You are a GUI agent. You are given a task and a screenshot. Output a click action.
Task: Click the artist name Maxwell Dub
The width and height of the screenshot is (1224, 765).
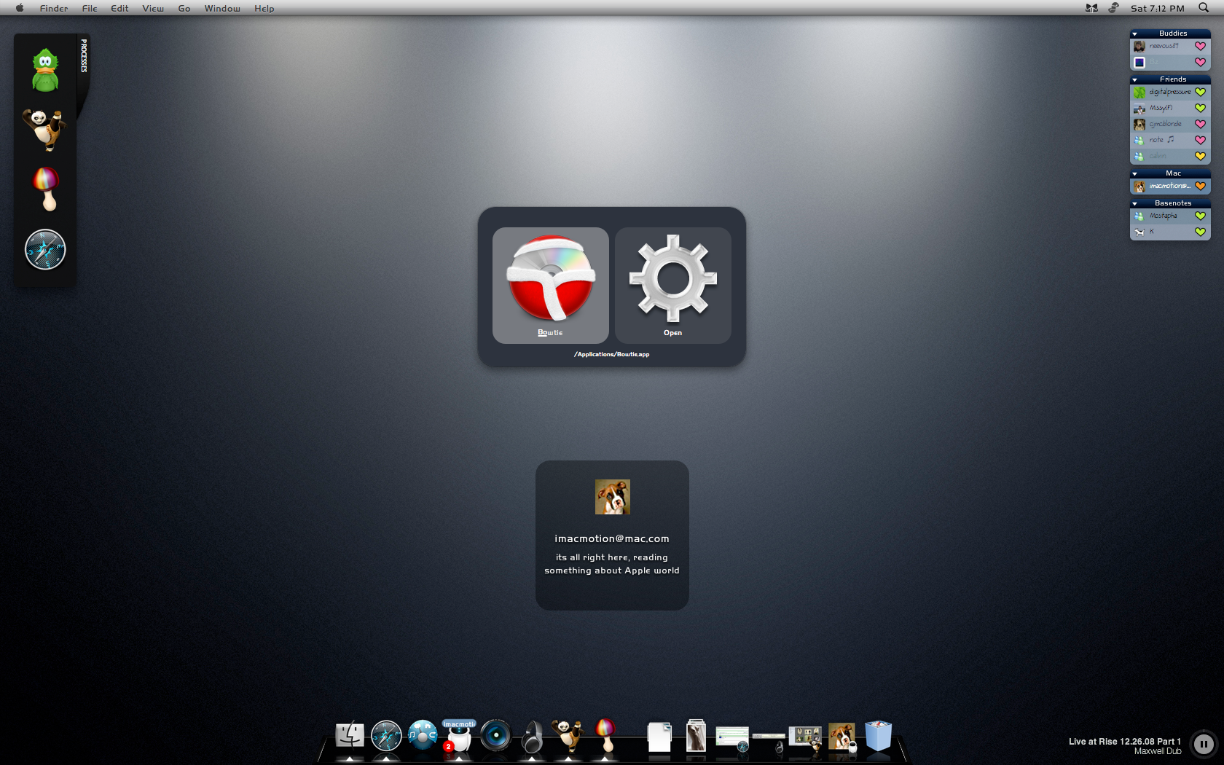[1158, 751]
